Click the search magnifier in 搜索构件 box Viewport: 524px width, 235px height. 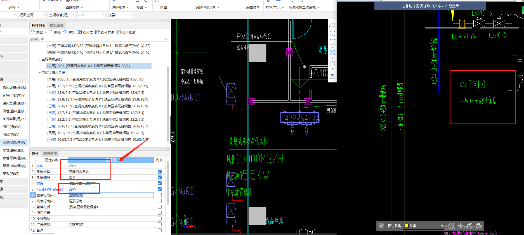coord(166,39)
